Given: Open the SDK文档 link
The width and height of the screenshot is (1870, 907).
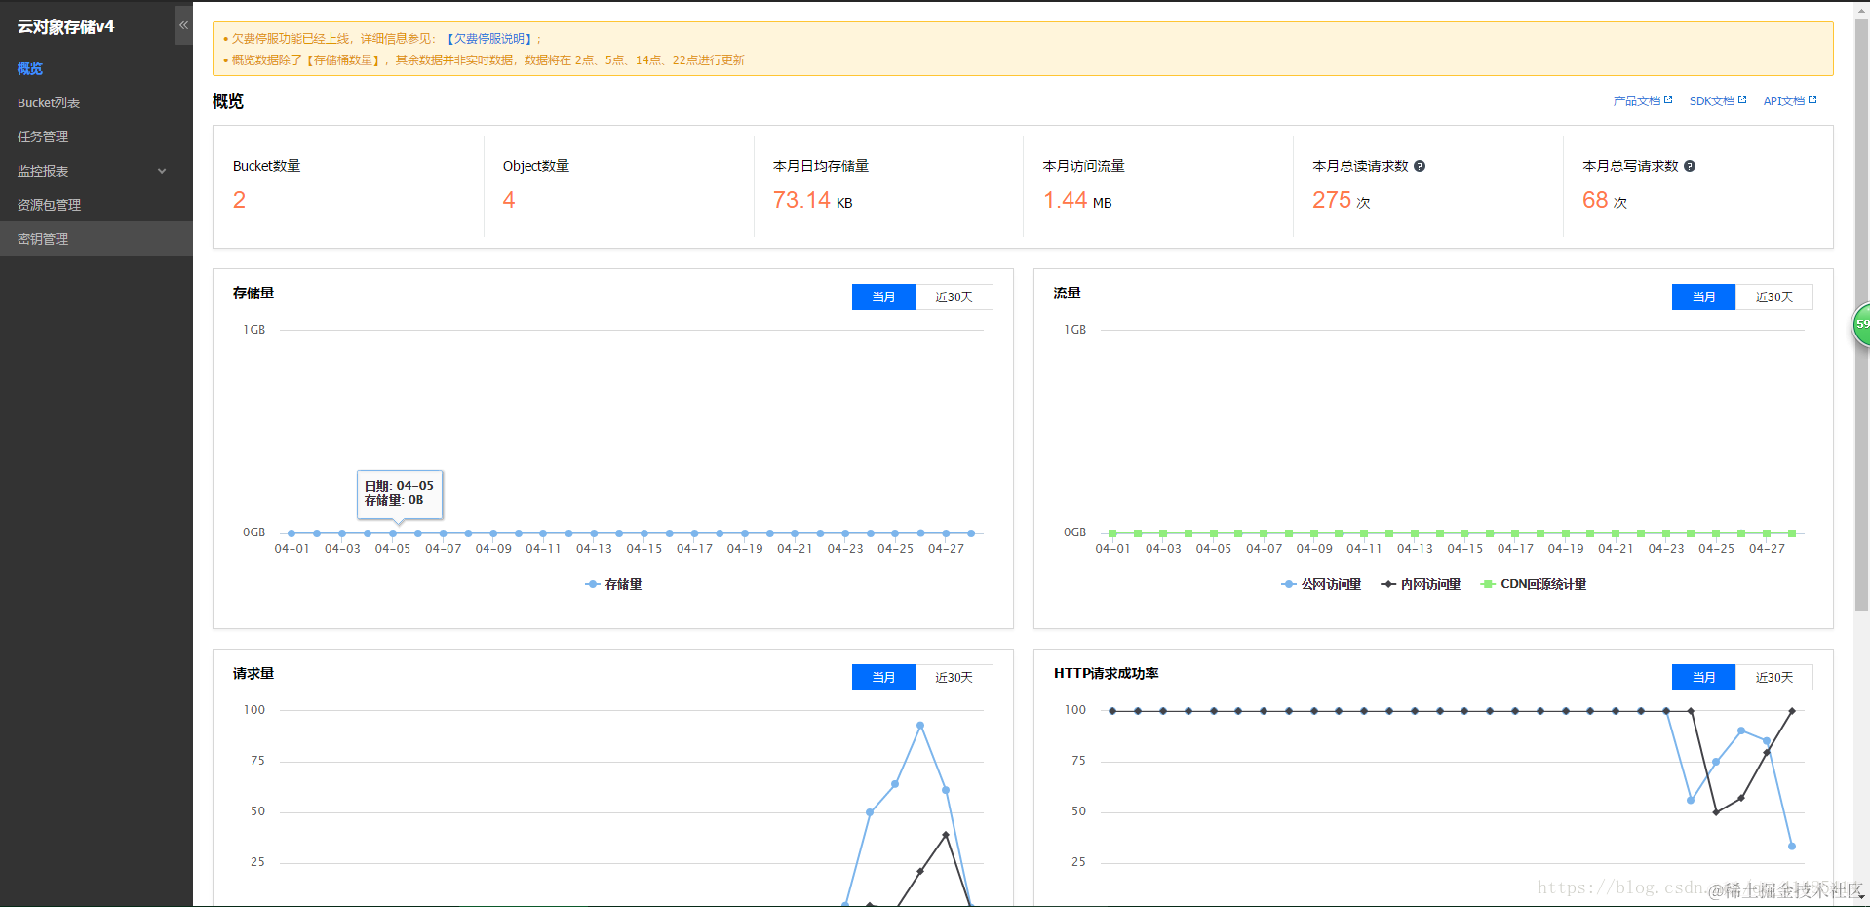Looking at the screenshot, I should tap(1711, 100).
